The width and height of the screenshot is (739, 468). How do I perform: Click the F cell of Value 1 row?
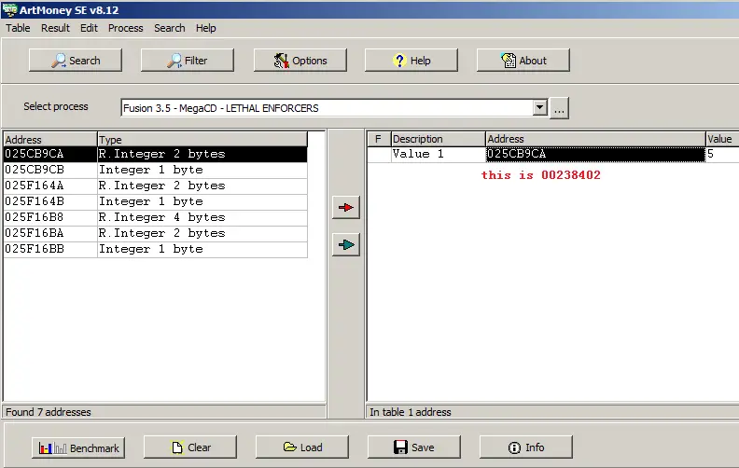point(379,154)
